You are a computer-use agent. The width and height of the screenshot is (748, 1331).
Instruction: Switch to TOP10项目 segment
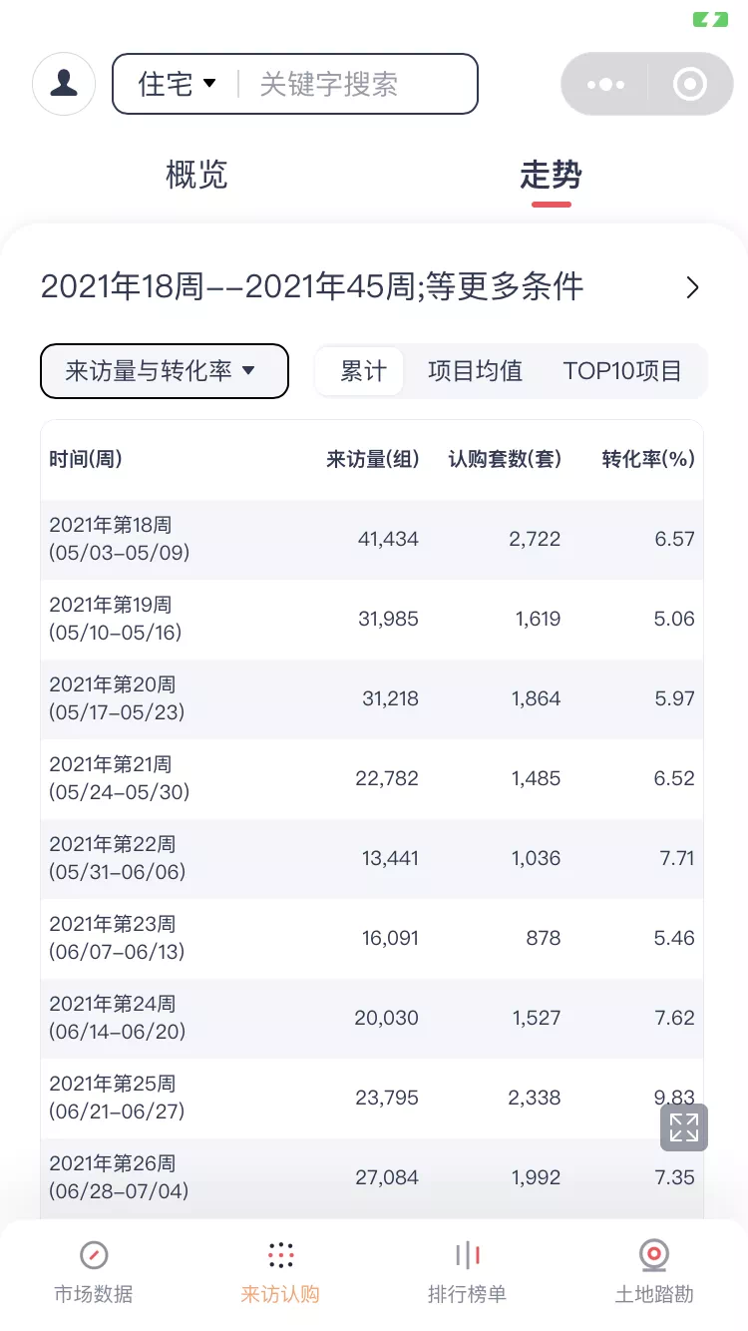622,371
